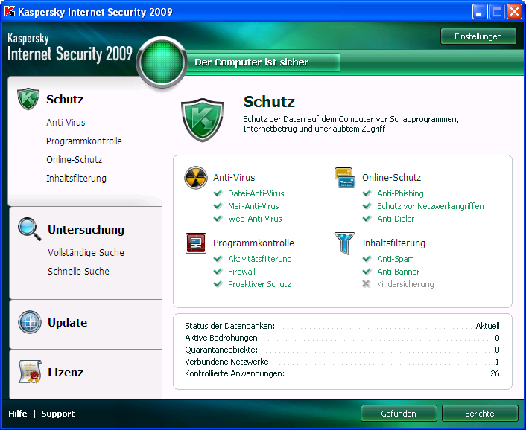526x430 pixels.
Task: Click the Verbundene Netzwerke row label
Action: coord(228,362)
